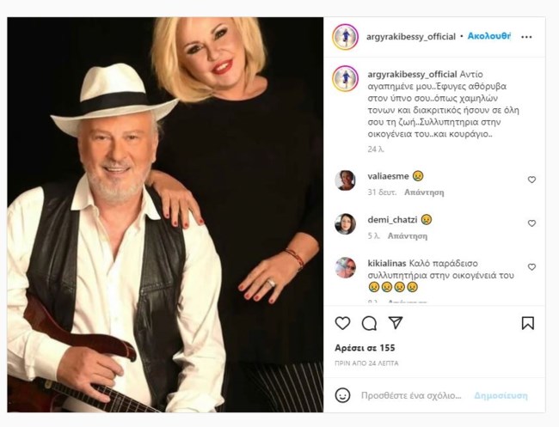Image resolution: width=559 pixels, height=427 pixels.
Task: Like kikialinas's comment
Action: tap(531, 267)
